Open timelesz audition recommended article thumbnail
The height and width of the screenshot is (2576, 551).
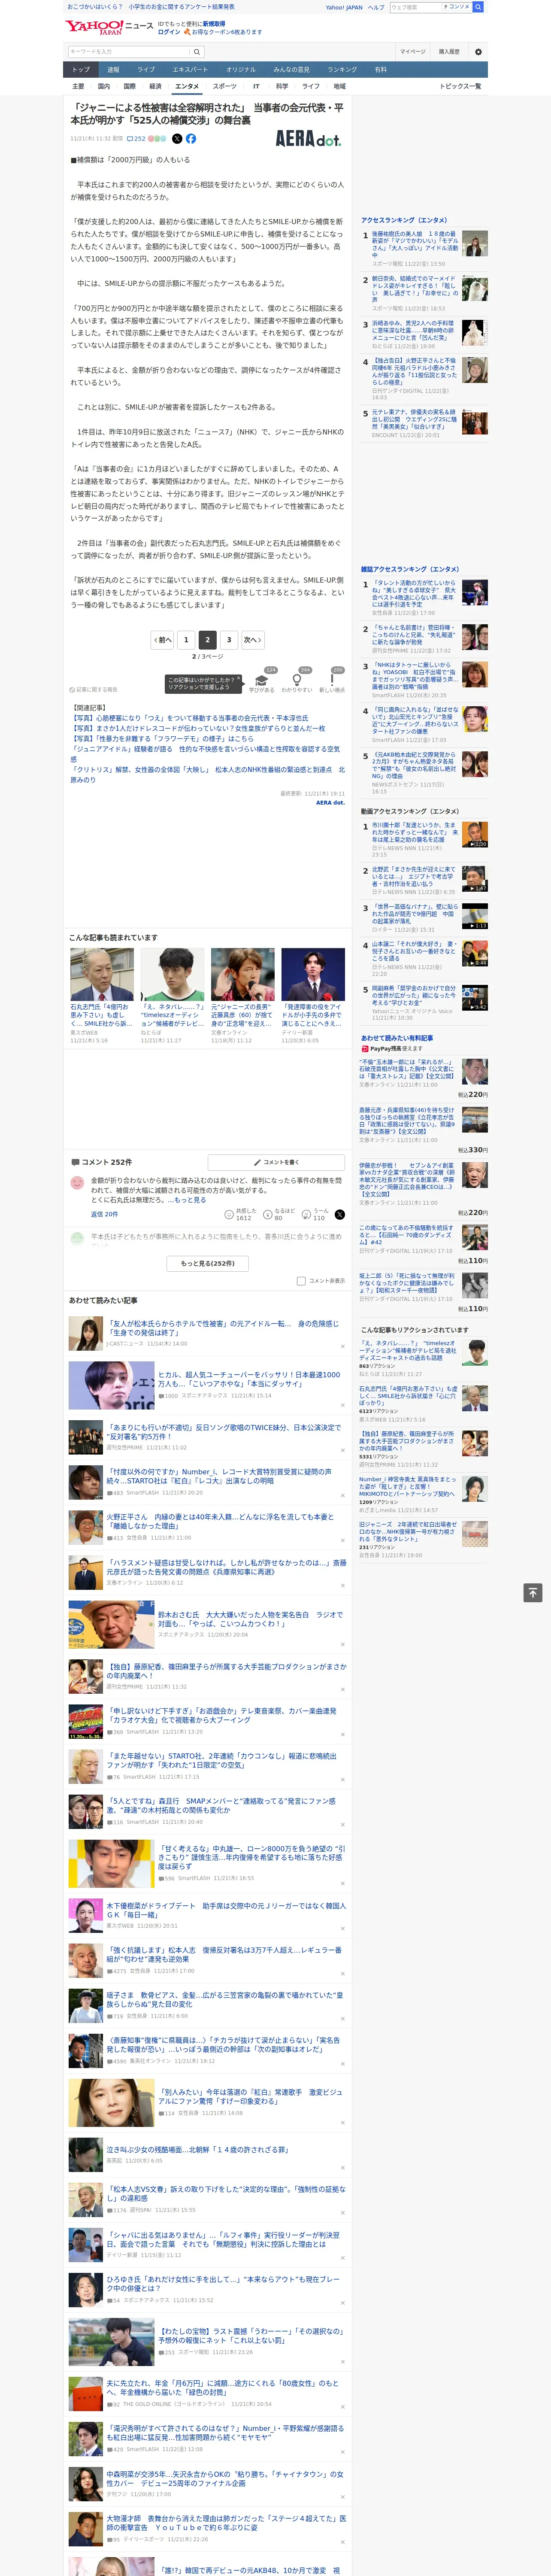pyautogui.click(x=172, y=975)
